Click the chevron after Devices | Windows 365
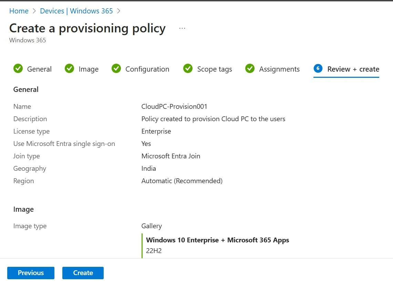 point(119,11)
